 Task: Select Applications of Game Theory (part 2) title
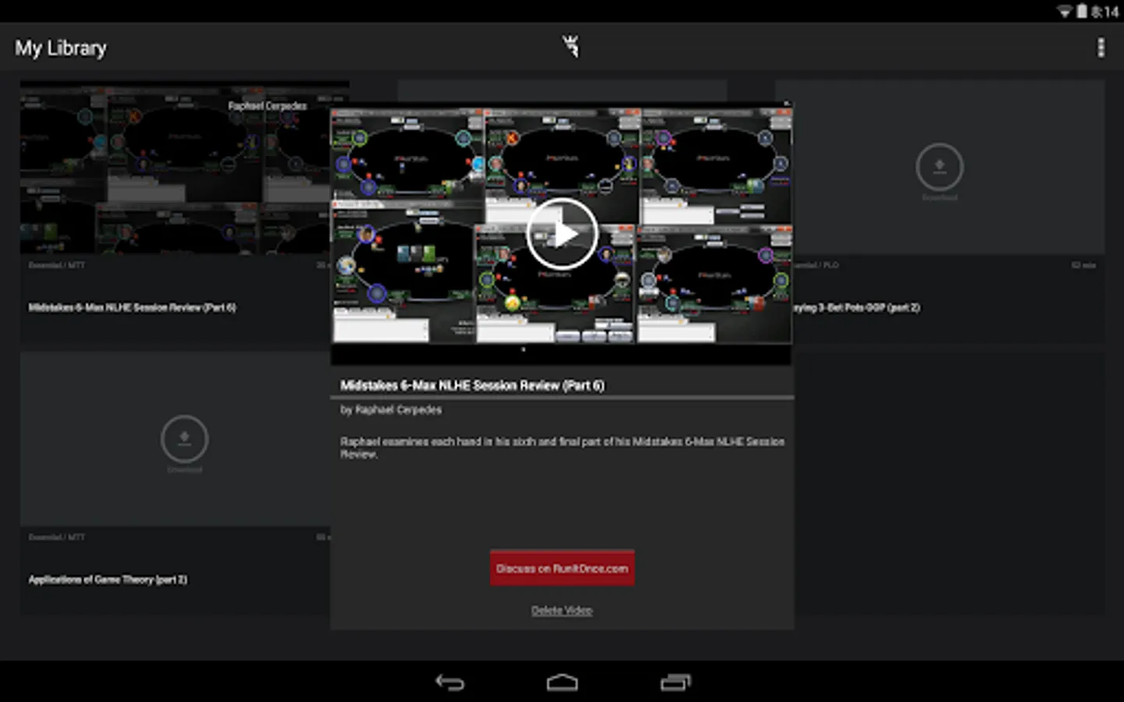pyautogui.click(x=108, y=580)
